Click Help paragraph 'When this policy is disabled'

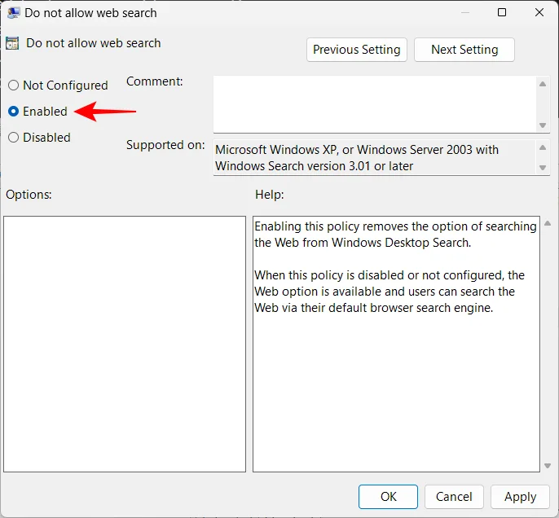[x=390, y=292]
